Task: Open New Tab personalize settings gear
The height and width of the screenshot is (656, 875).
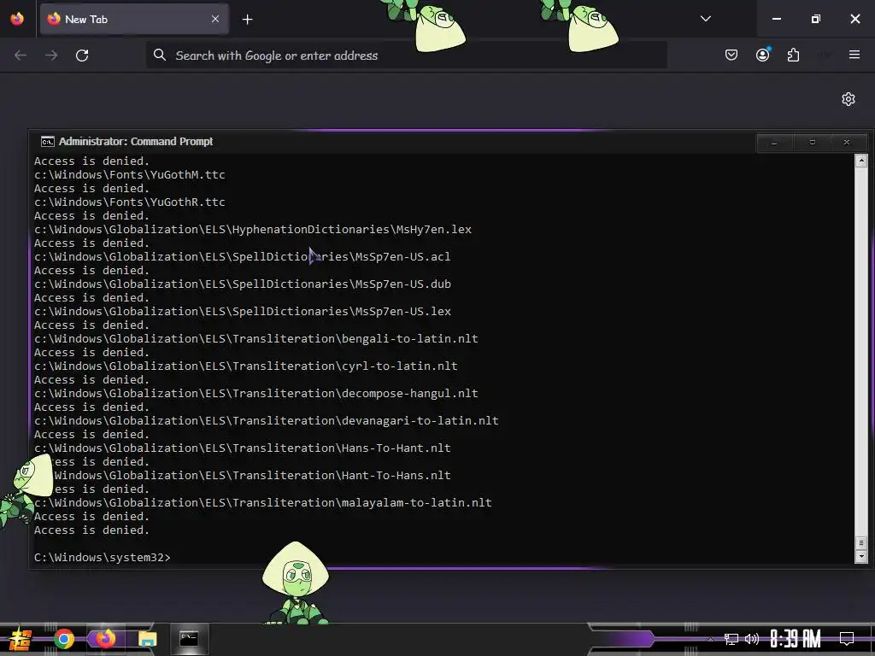Action: pos(849,99)
